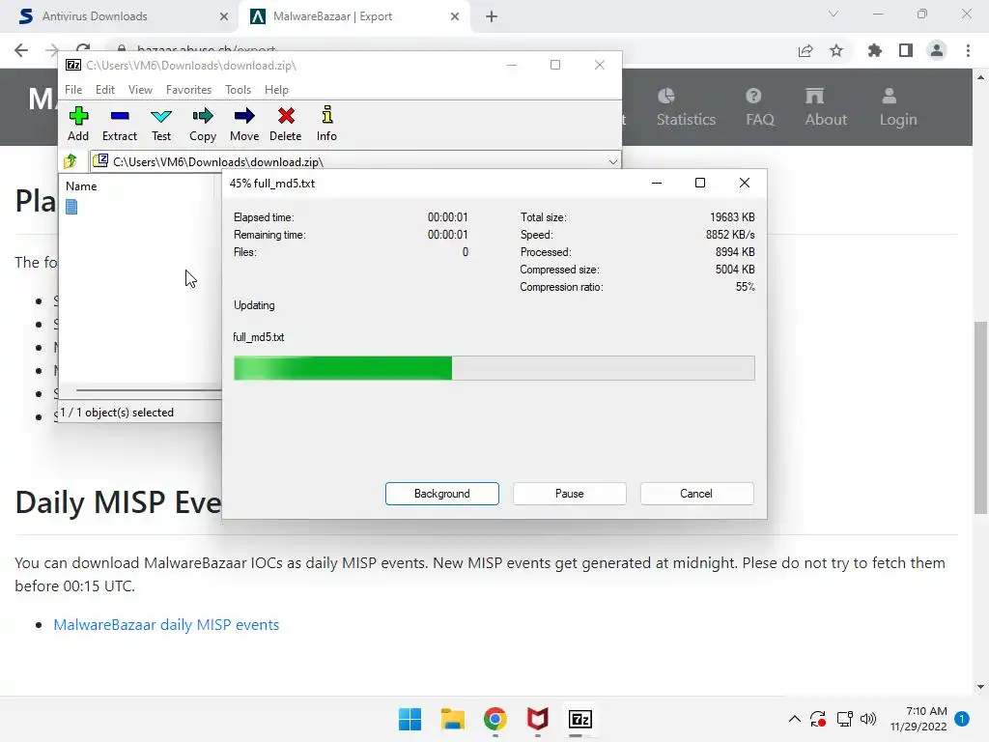Close the MalwareBazaar Export tab
Viewport: 989px width, 742px height.
(x=455, y=16)
